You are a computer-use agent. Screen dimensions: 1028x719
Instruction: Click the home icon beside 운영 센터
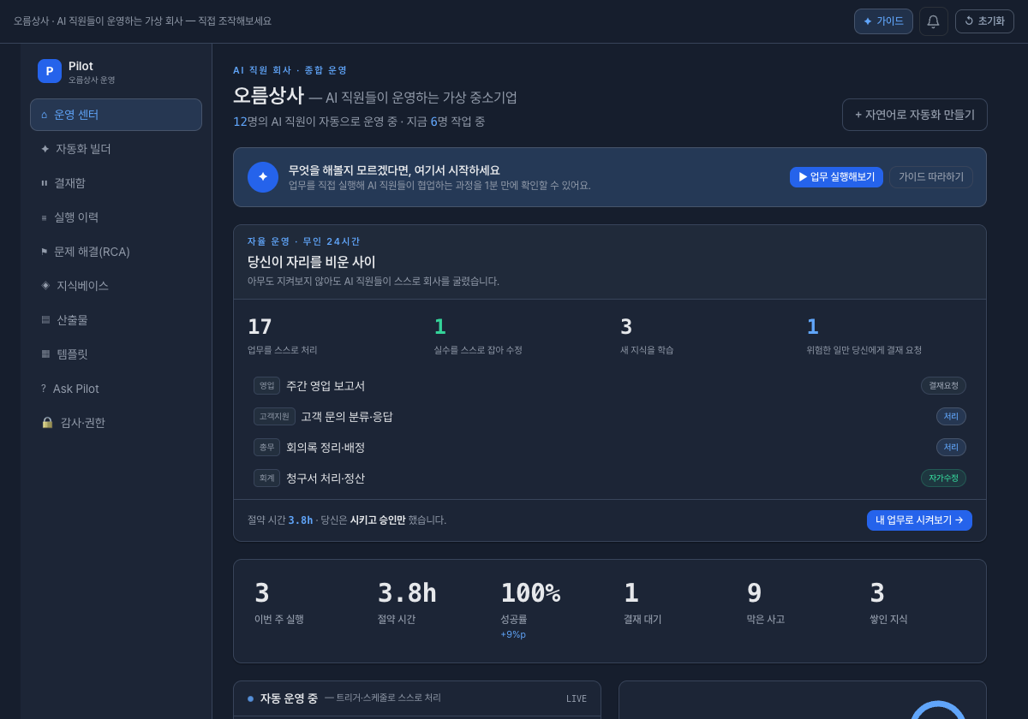point(45,115)
